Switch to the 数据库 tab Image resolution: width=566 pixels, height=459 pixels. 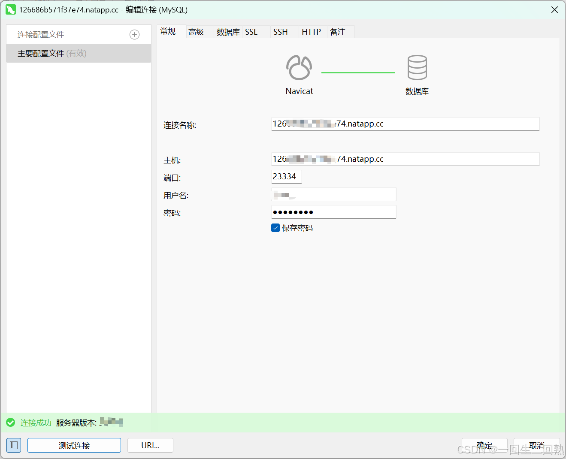pyautogui.click(x=228, y=32)
